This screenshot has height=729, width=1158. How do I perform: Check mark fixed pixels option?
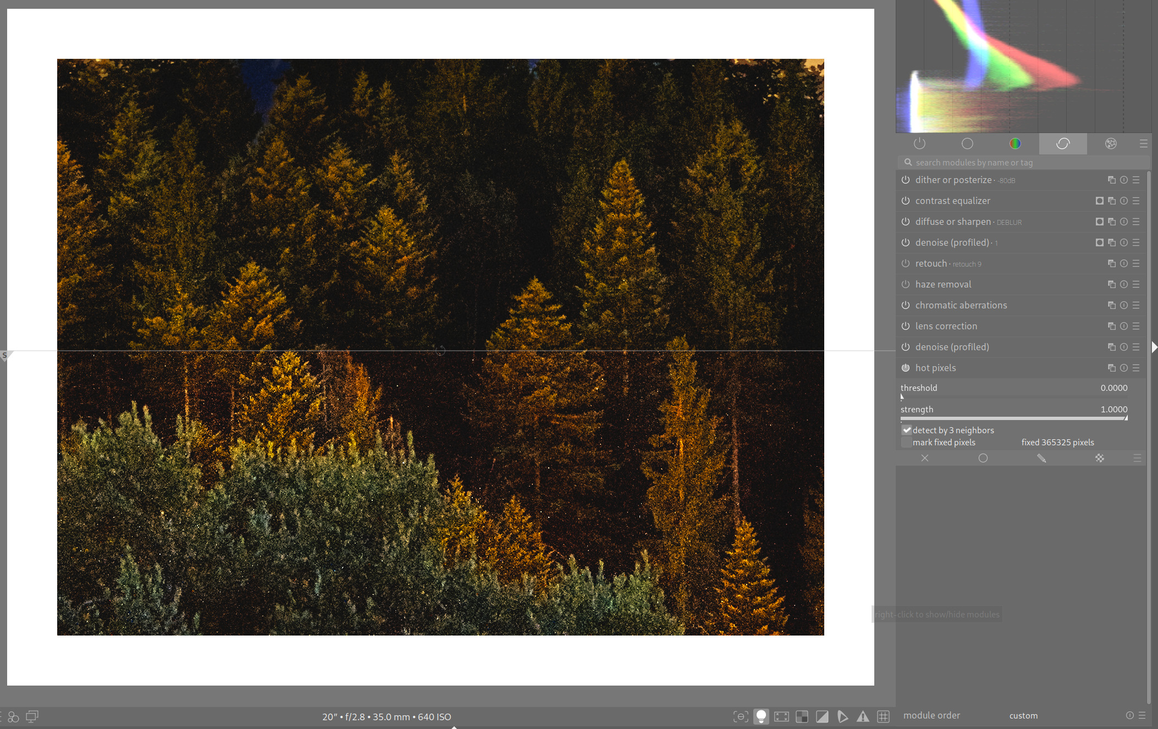(907, 443)
